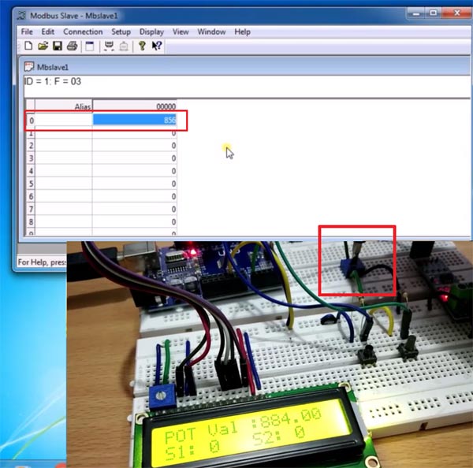The image size is (473, 468).
Task: Select row header number 2
Action: click(x=31, y=146)
